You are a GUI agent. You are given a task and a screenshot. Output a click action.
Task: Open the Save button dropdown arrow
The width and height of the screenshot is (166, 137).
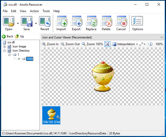click(36, 23)
